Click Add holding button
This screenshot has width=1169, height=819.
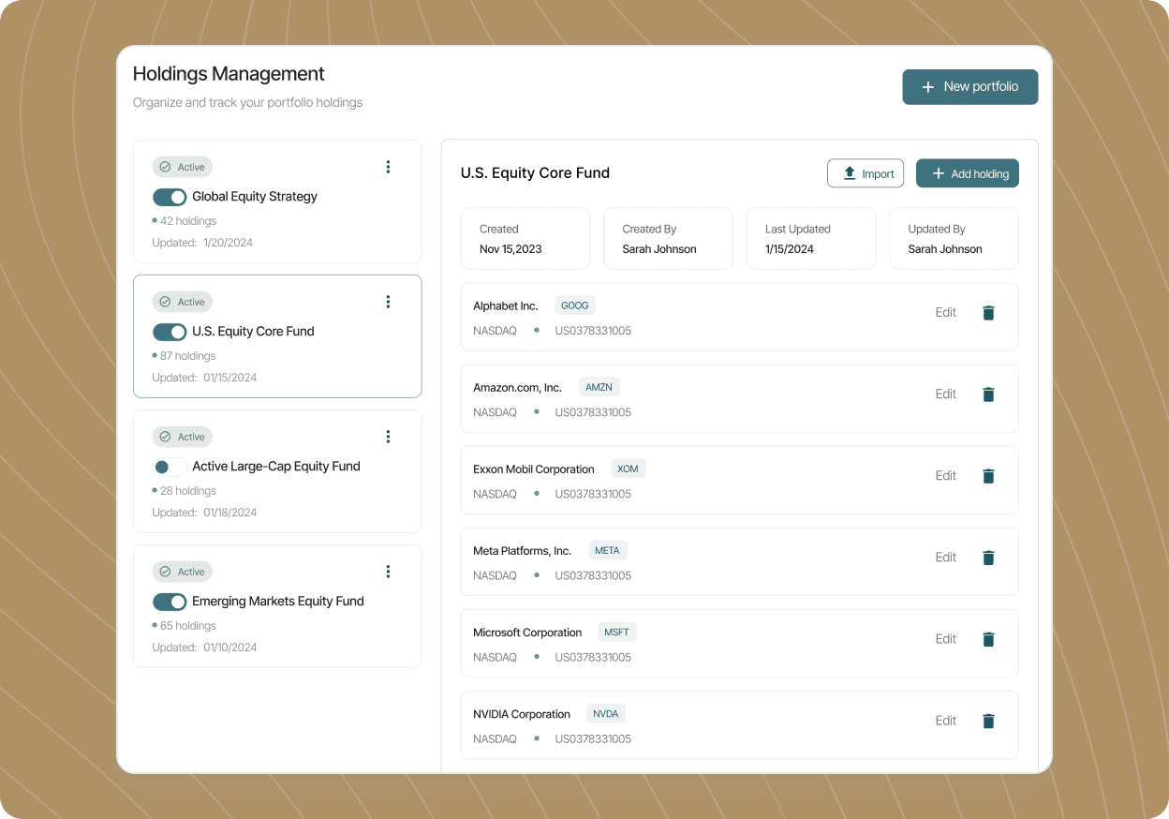(x=968, y=173)
